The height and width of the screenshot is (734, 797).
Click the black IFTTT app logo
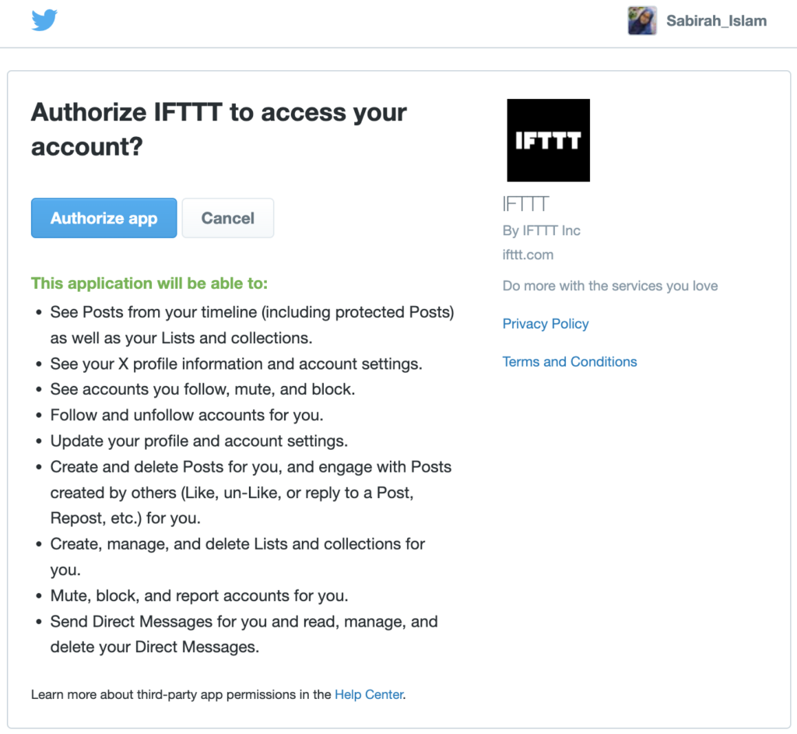pos(548,140)
